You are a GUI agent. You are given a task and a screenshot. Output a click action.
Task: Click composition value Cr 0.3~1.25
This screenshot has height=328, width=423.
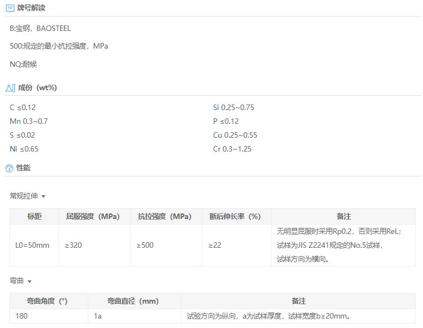click(232, 149)
